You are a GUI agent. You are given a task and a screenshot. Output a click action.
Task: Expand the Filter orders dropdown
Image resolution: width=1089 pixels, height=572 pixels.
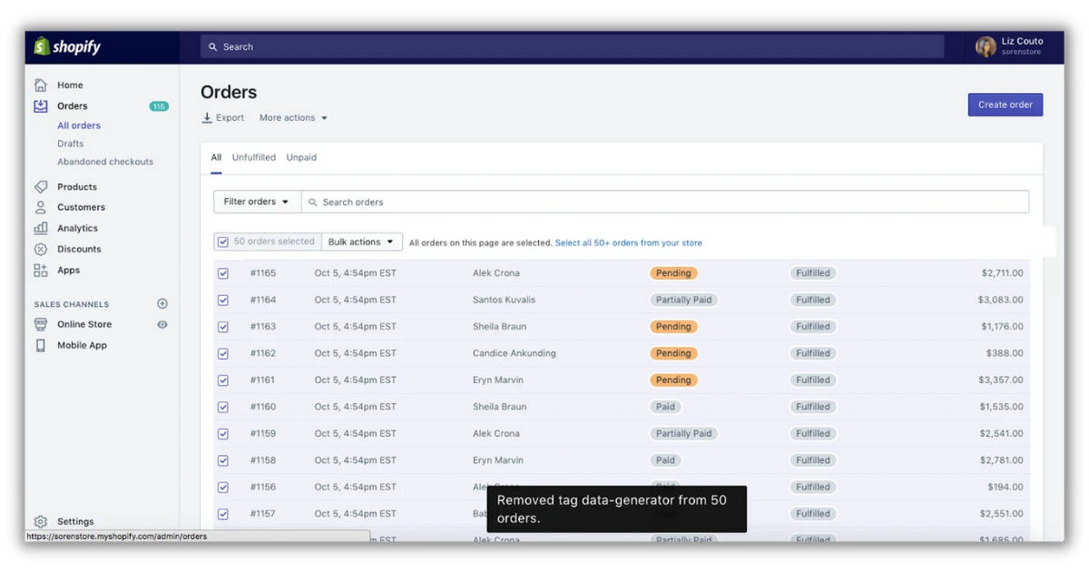point(256,201)
